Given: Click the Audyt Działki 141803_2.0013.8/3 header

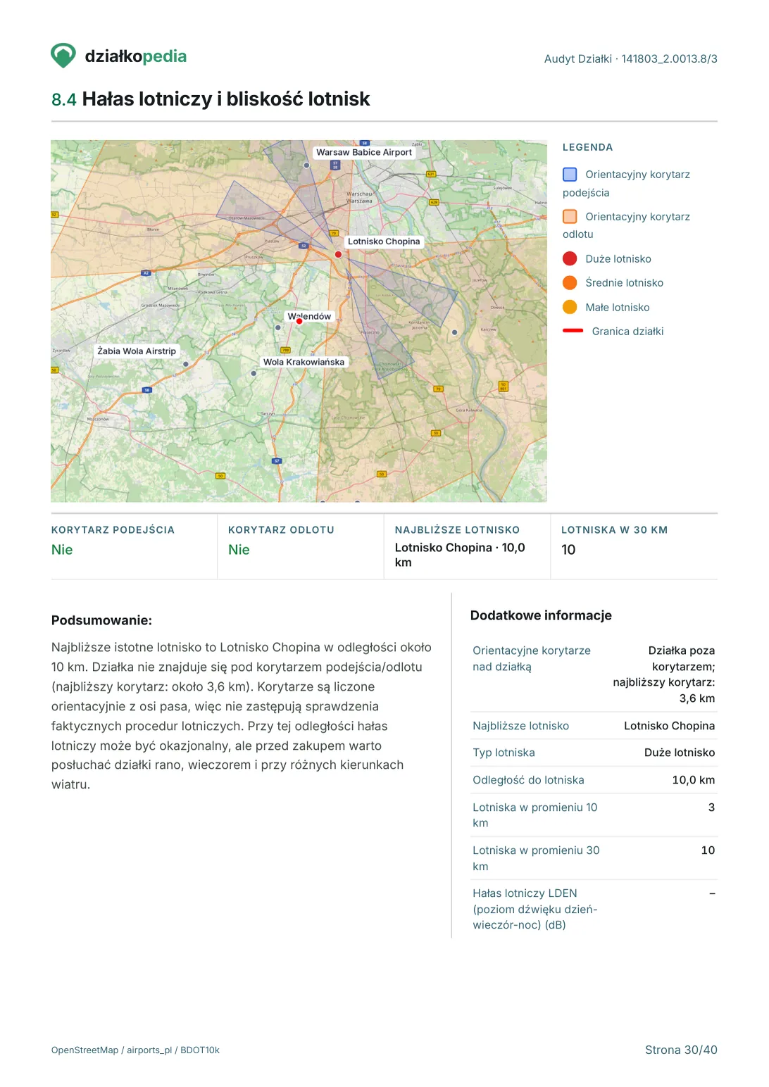Looking at the screenshot, I should (631, 59).
